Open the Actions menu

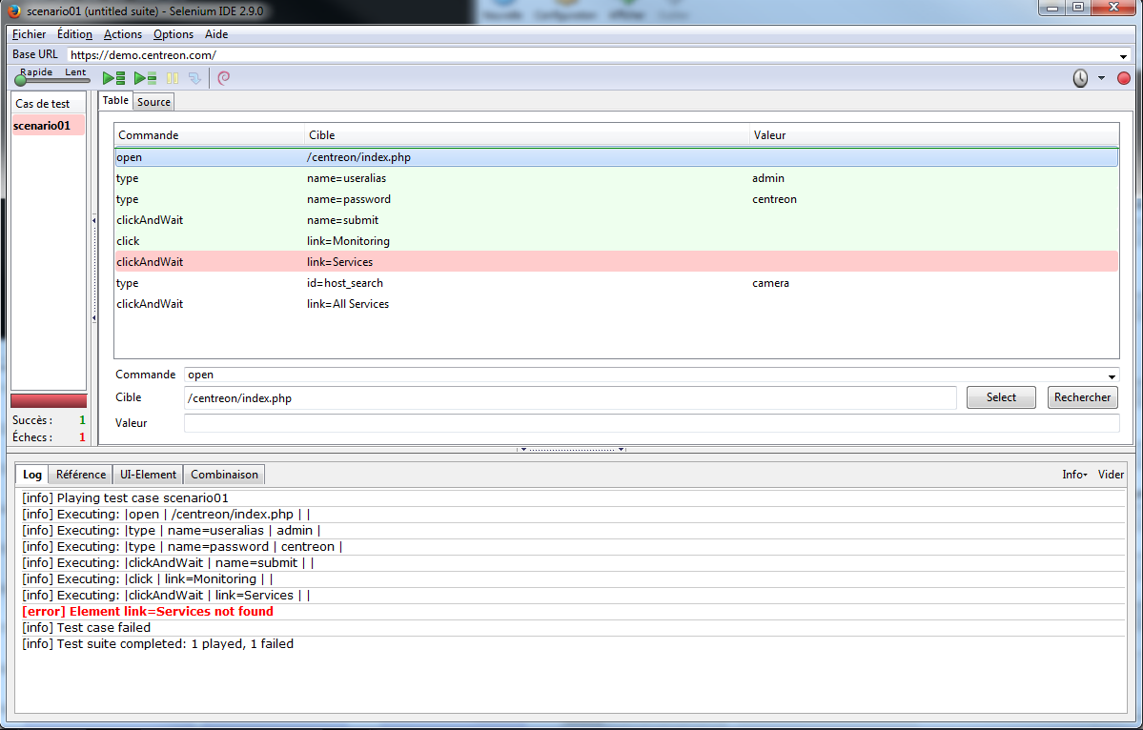122,34
